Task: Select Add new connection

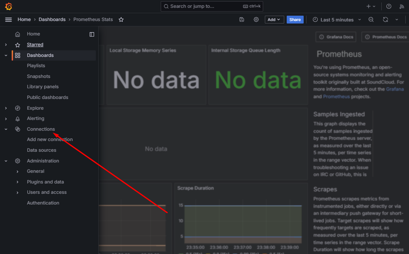Action: pyautogui.click(x=50, y=139)
